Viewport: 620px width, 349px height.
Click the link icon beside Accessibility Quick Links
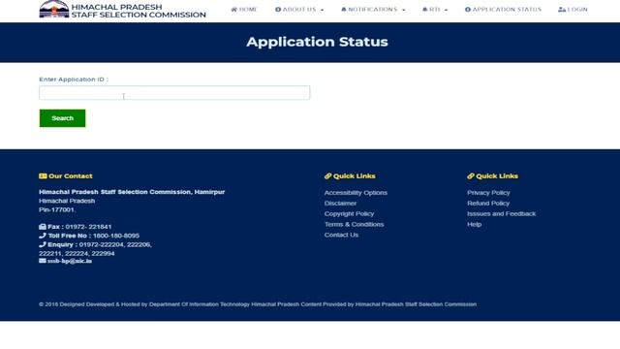click(327, 176)
